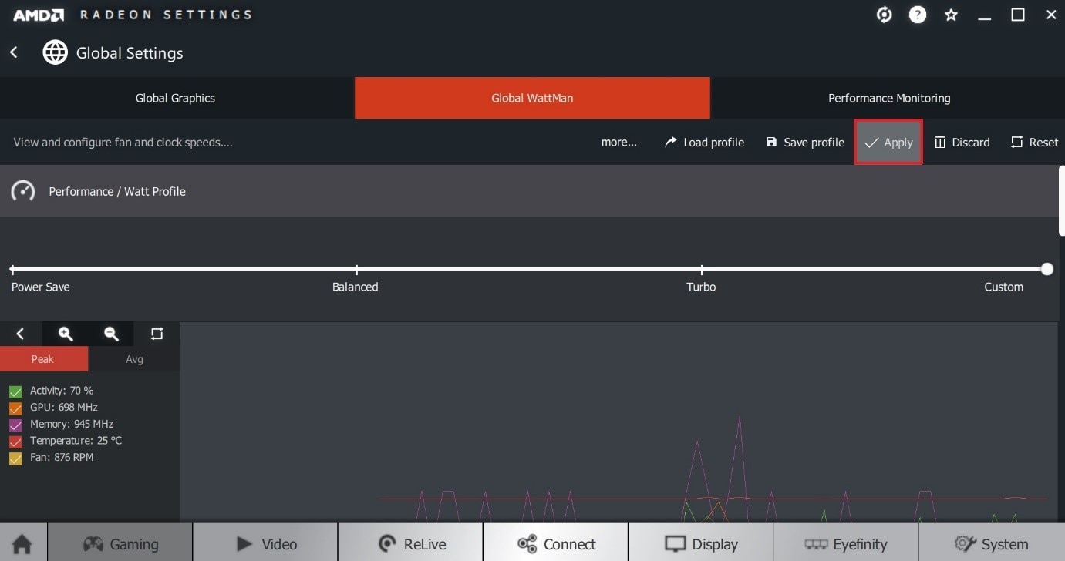Click the Custom slider handle
Screen dimensions: 1065x561
(1046, 269)
